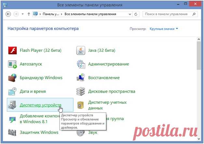Open the Восстановление link
204x144 pixels.
point(104,78)
